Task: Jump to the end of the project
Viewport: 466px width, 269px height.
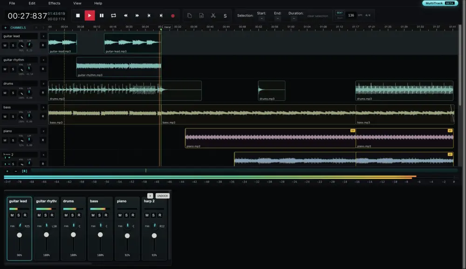Action: coord(161,15)
